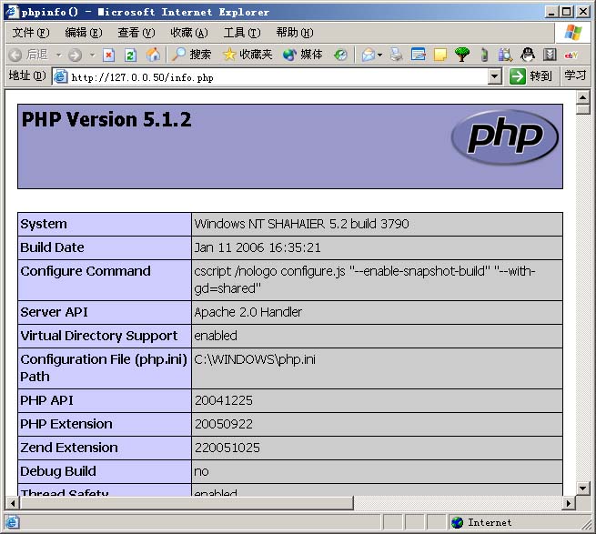Click the 'C:\WINDOWS\php.ini' value

[x=255, y=359]
